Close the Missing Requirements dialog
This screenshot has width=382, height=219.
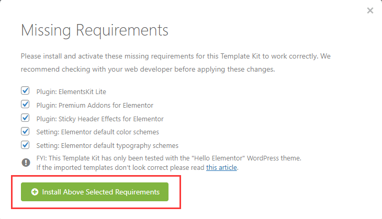coord(370,10)
